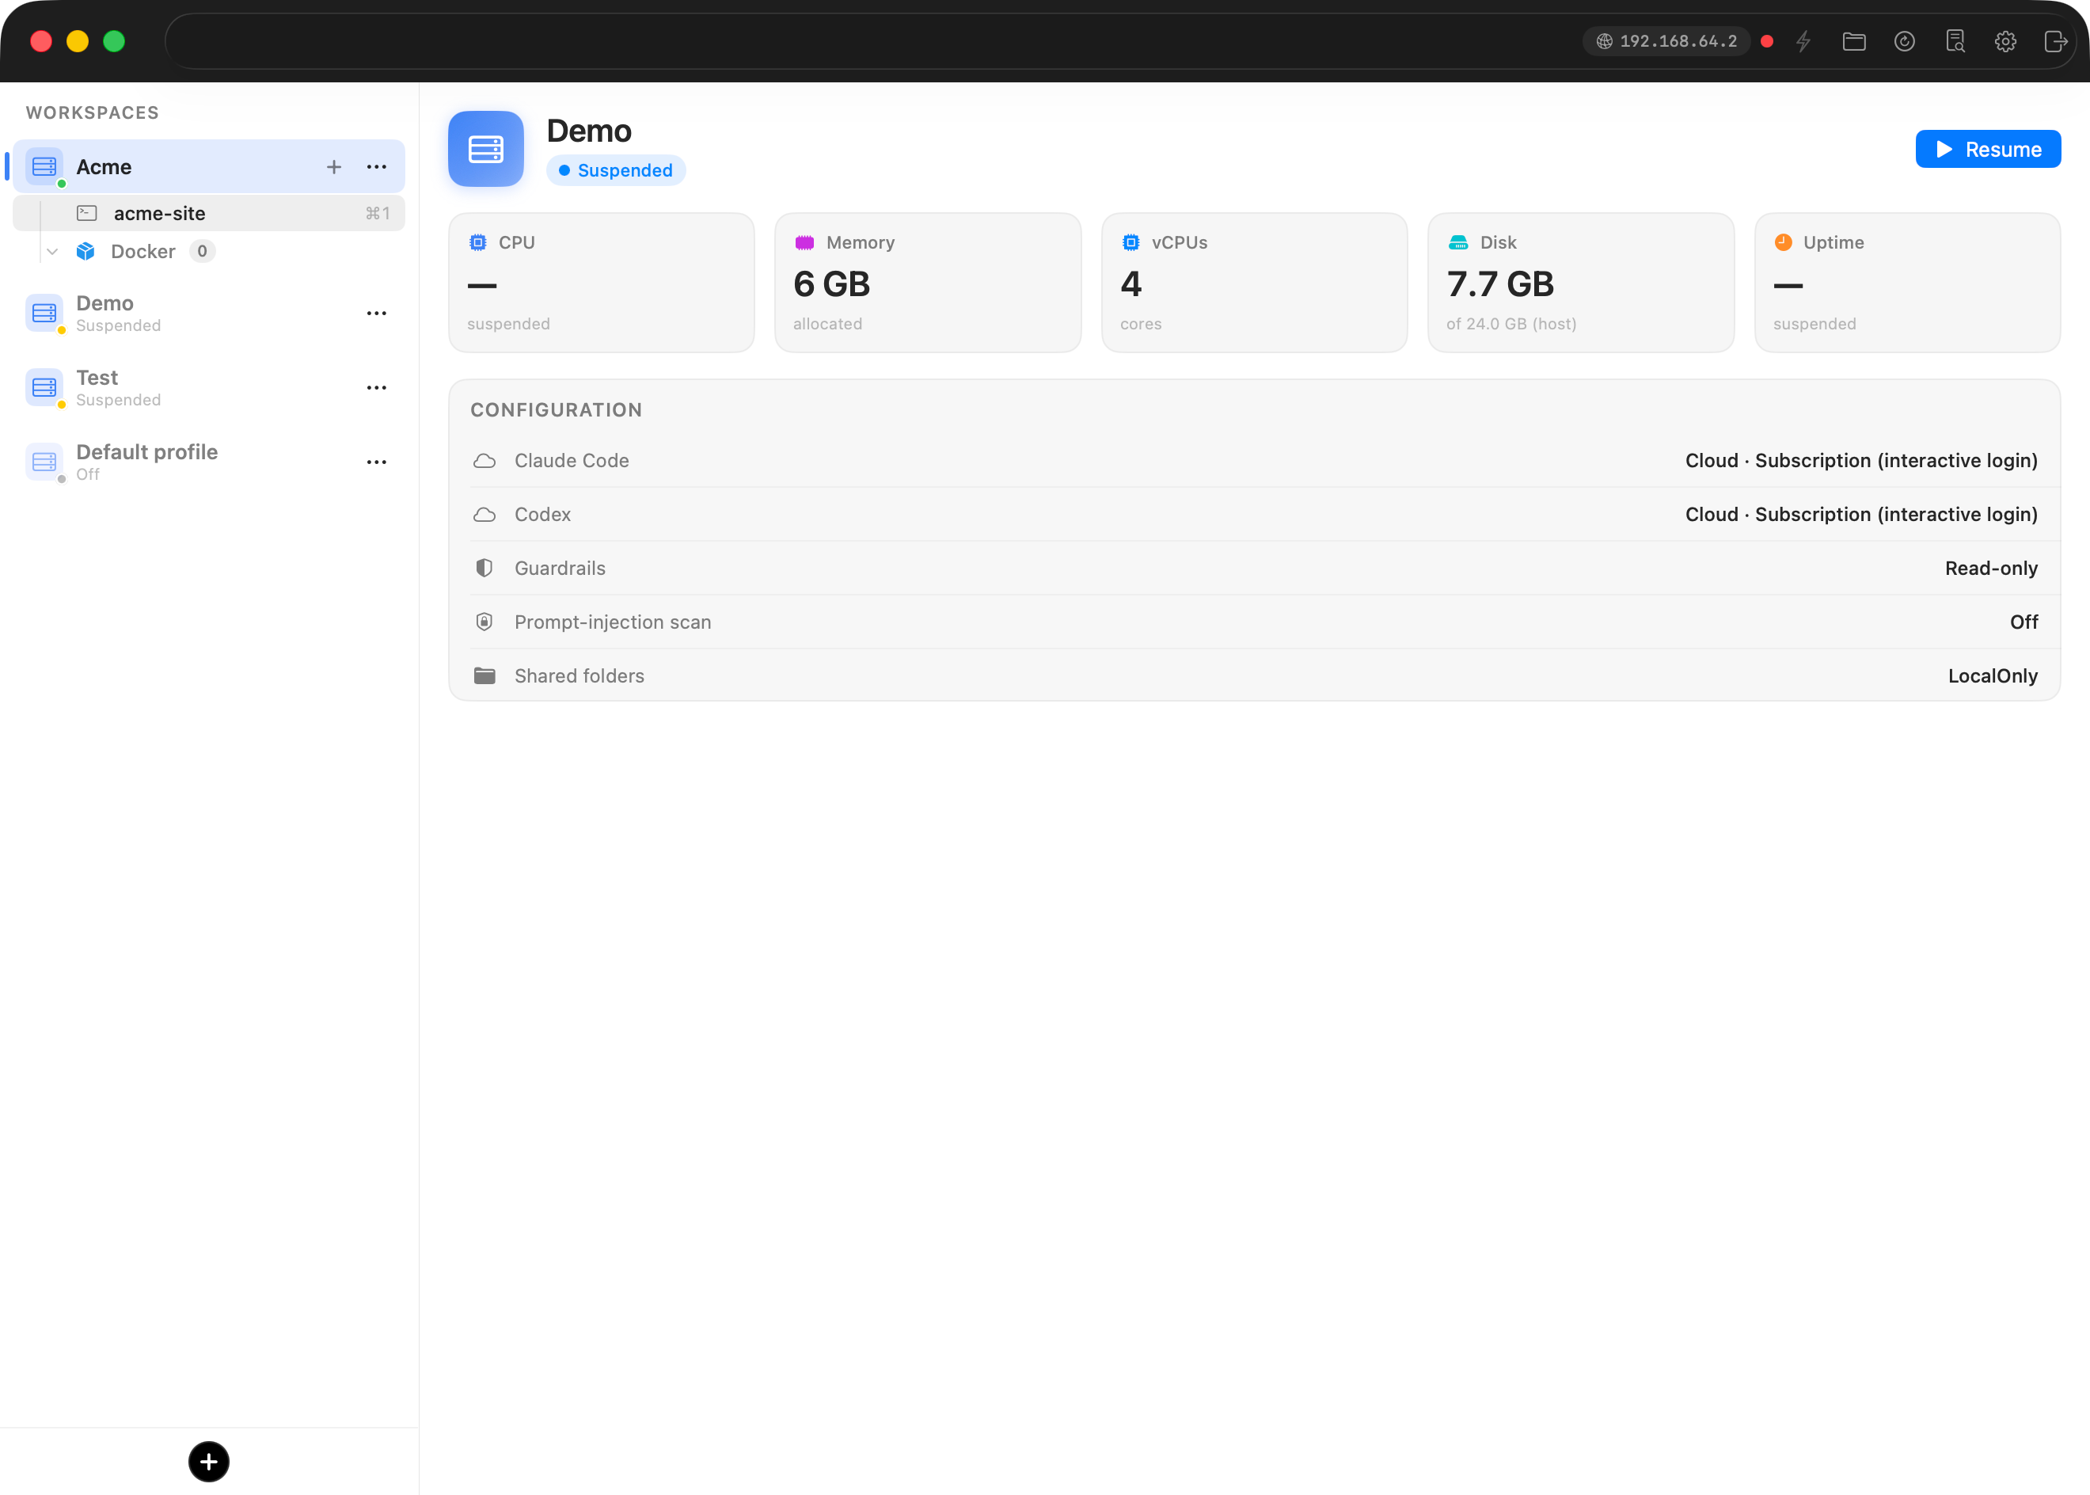The width and height of the screenshot is (2090, 1495).
Task: Open the document search icon in toolbar
Action: click(x=1955, y=41)
